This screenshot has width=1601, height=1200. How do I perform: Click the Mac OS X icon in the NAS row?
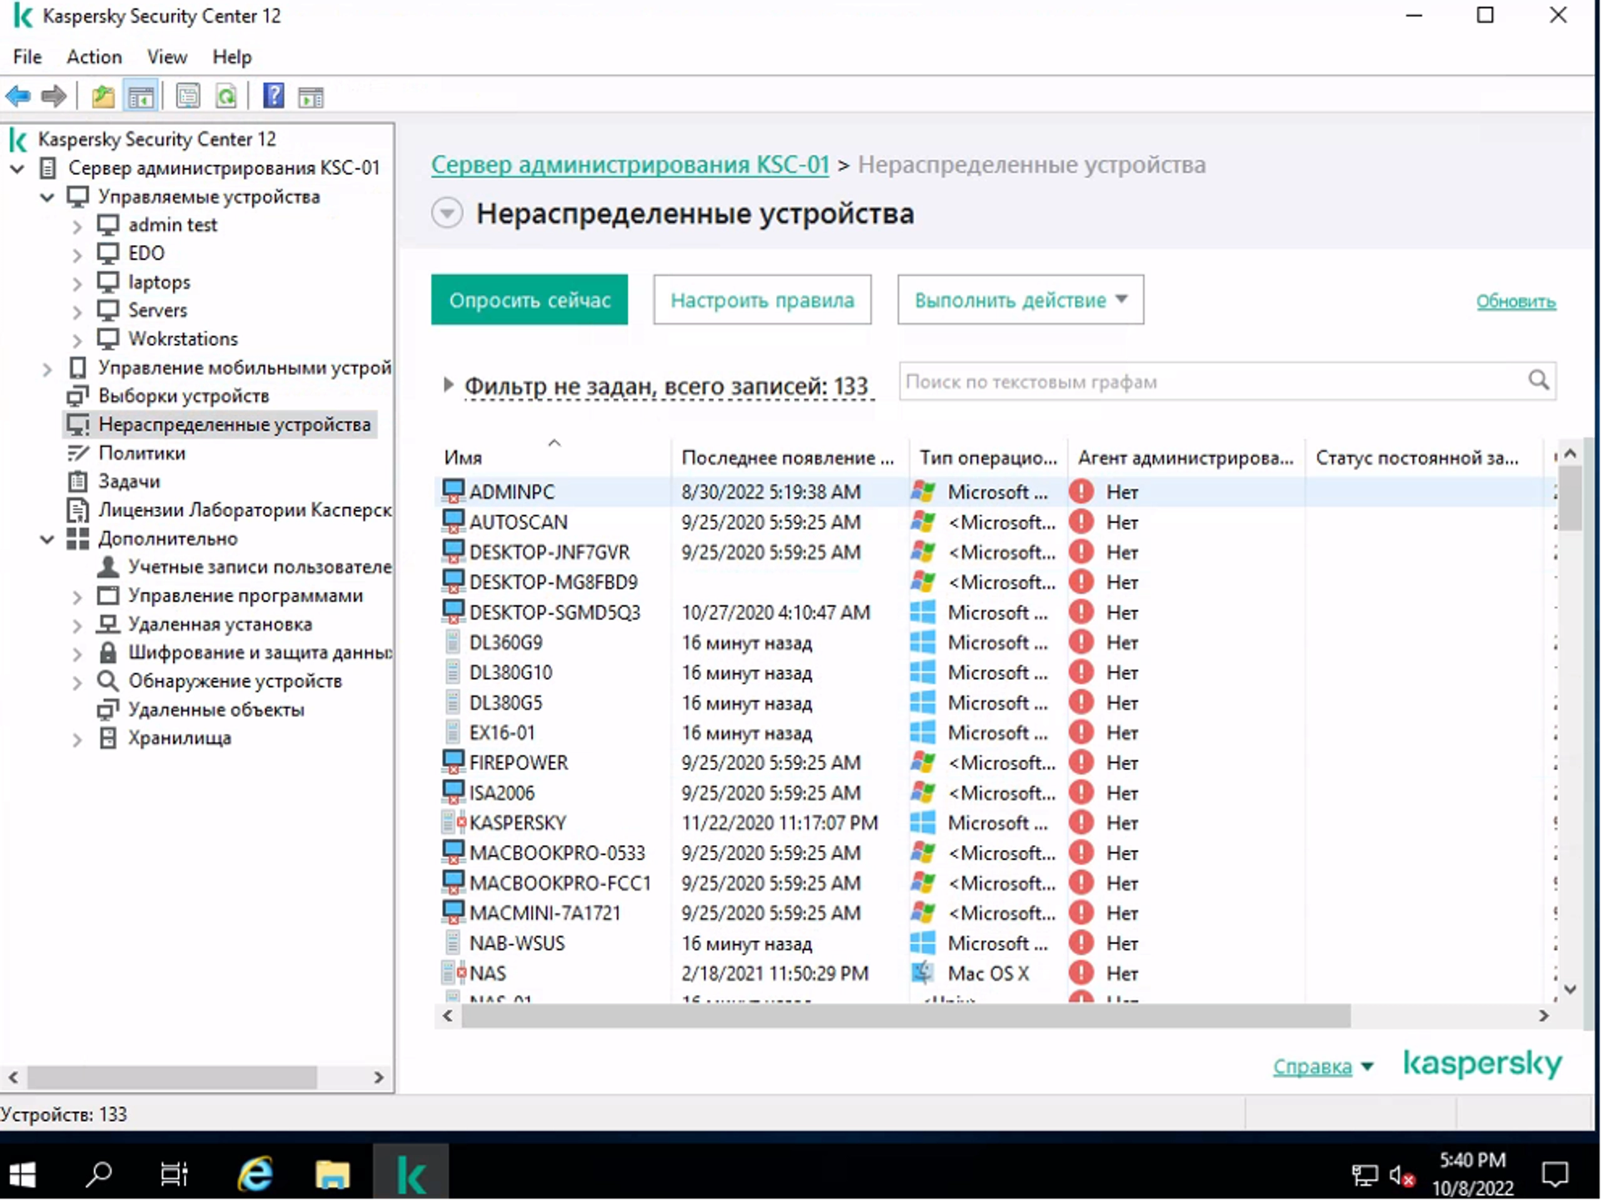[x=922, y=973]
